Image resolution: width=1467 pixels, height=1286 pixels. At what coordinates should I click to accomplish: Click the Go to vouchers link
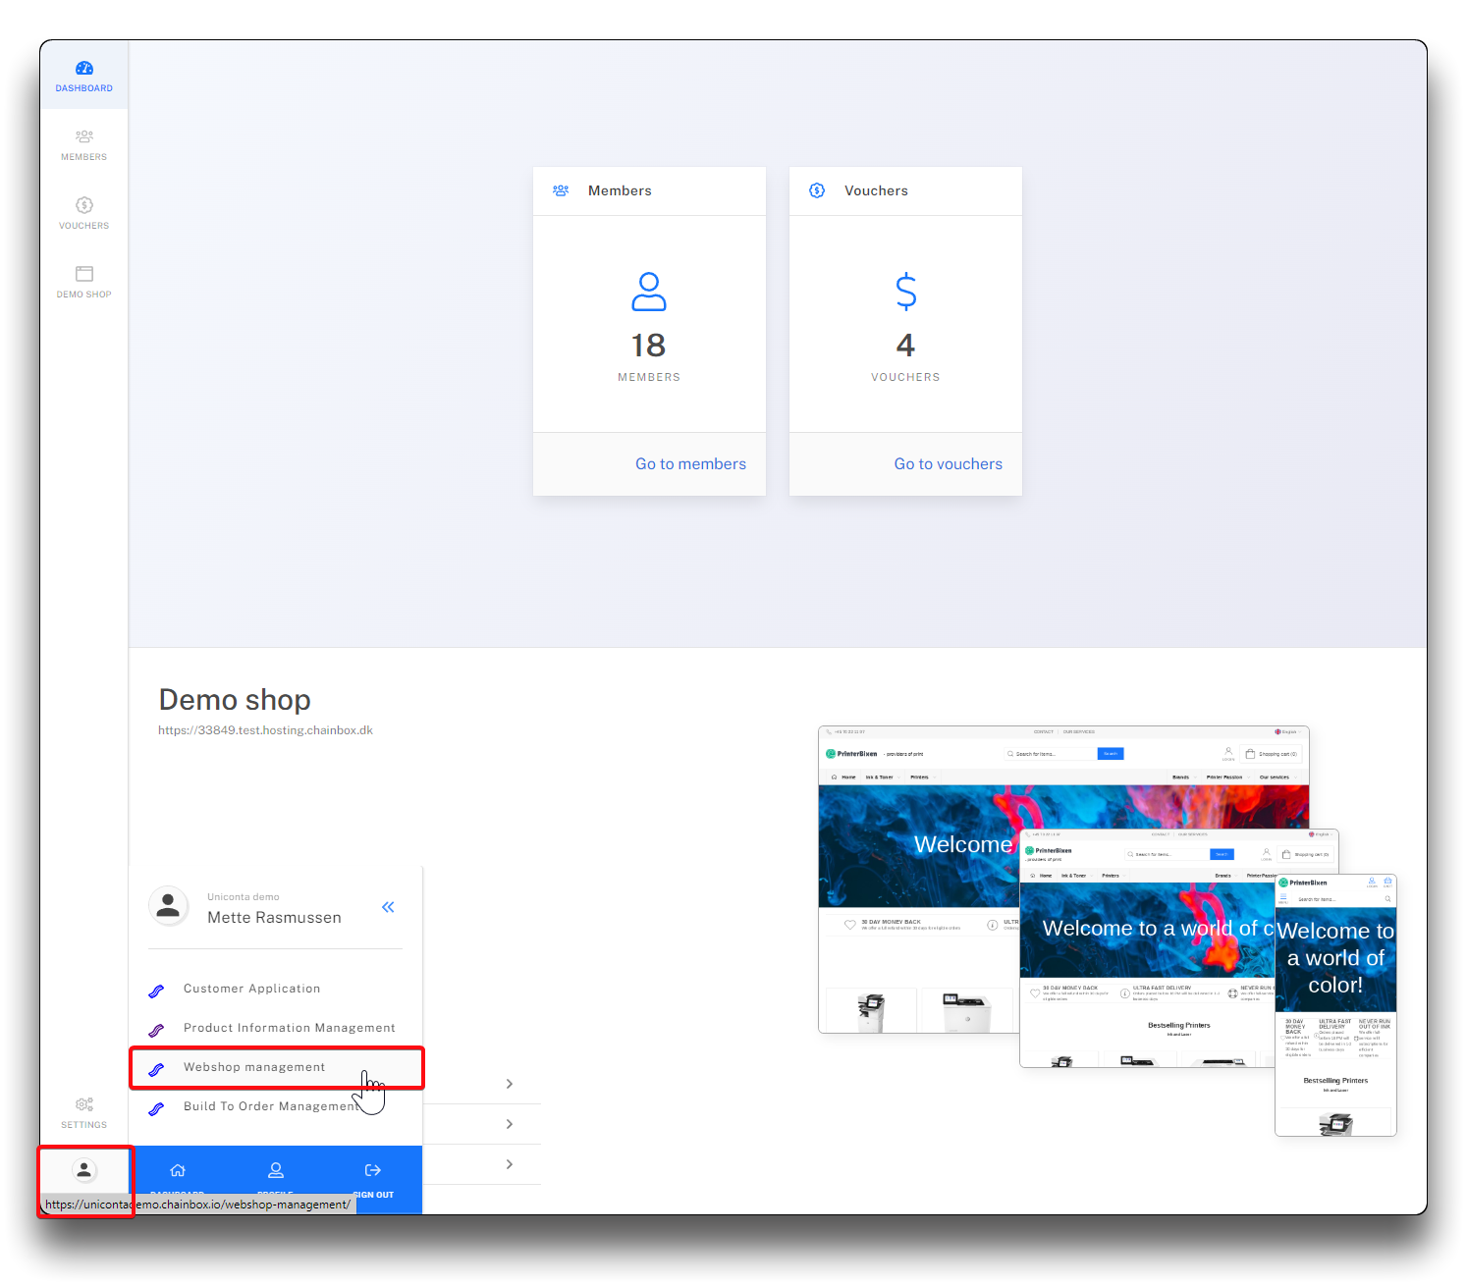(948, 464)
